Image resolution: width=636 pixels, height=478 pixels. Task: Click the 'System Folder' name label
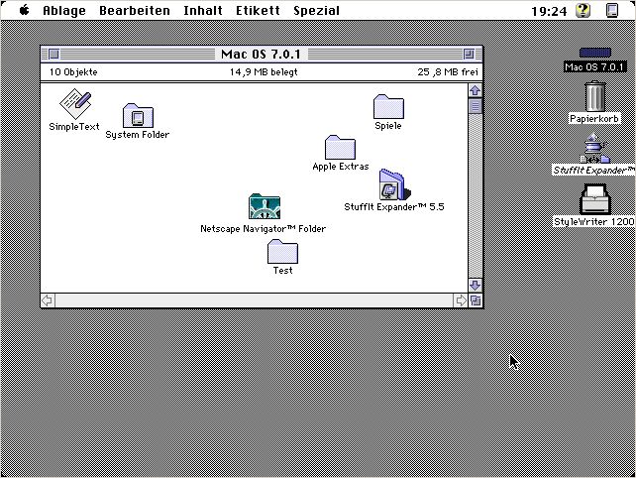(138, 135)
